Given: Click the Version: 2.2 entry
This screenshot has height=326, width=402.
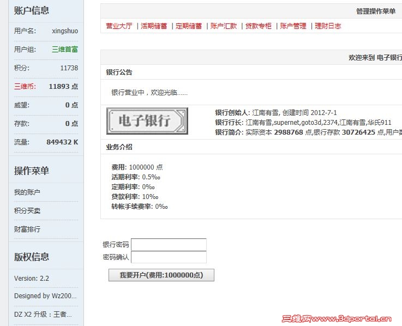Looking at the screenshot, I should pos(32,279).
